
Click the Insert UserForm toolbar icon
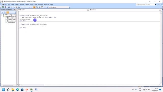[x=5, y=7]
